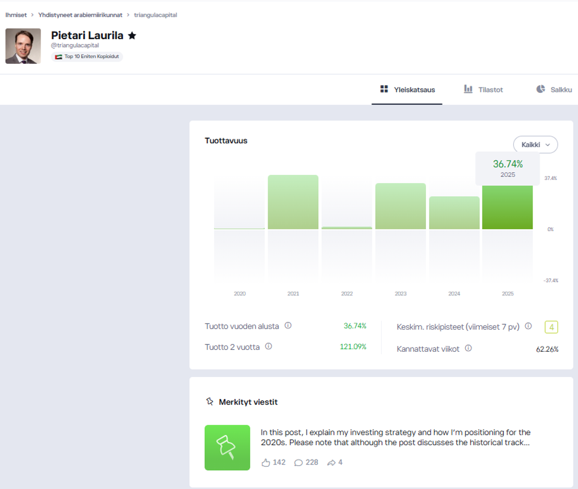Click the comment bubble icon on the post

coord(298,462)
